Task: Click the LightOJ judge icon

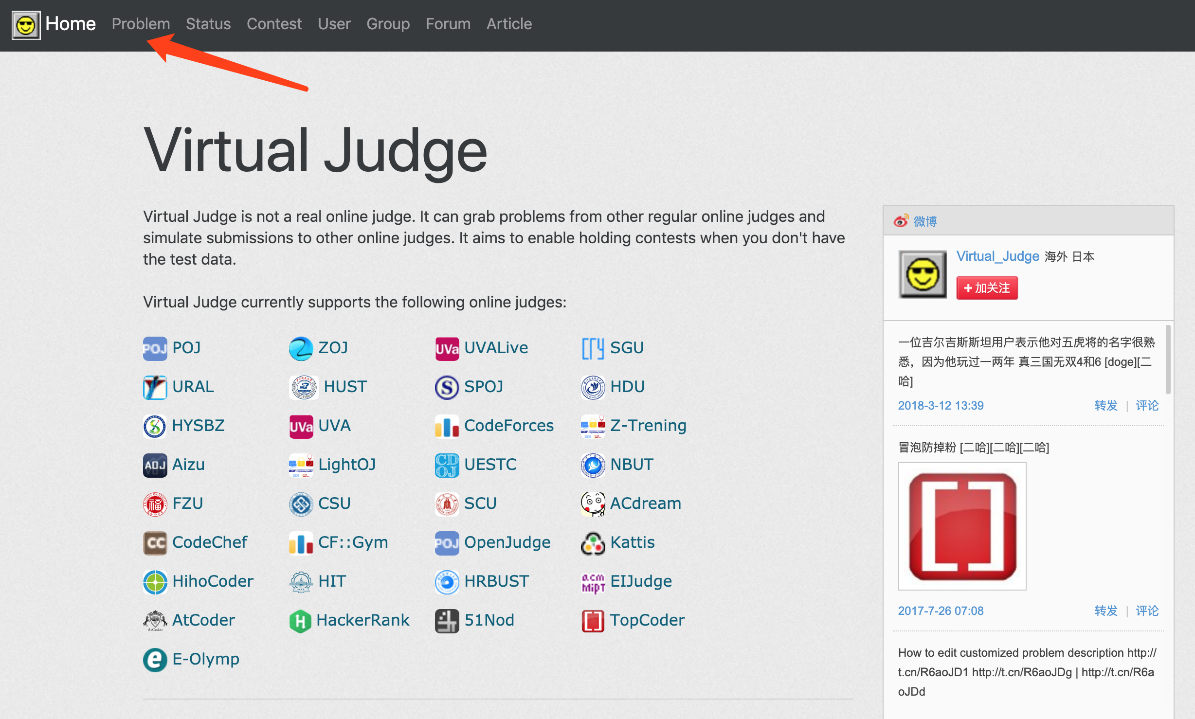Action: [301, 465]
